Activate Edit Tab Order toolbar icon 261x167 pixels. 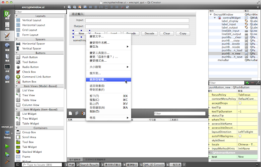[85, 7]
